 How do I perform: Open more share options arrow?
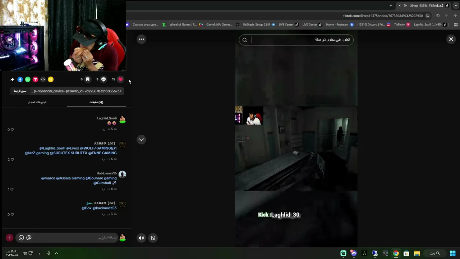pyautogui.click(x=12, y=79)
